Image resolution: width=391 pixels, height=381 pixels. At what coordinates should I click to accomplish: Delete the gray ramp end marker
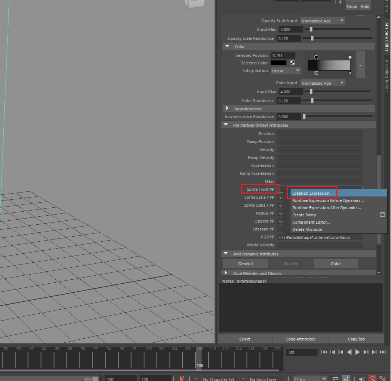(x=350, y=73)
